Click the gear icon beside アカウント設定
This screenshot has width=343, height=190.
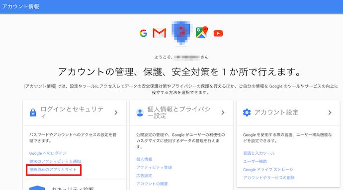(247, 113)
